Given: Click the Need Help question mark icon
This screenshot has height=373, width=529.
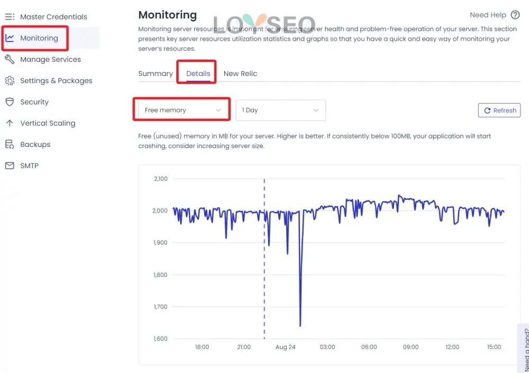Looking at the screenshot, I should coord(515,15).
